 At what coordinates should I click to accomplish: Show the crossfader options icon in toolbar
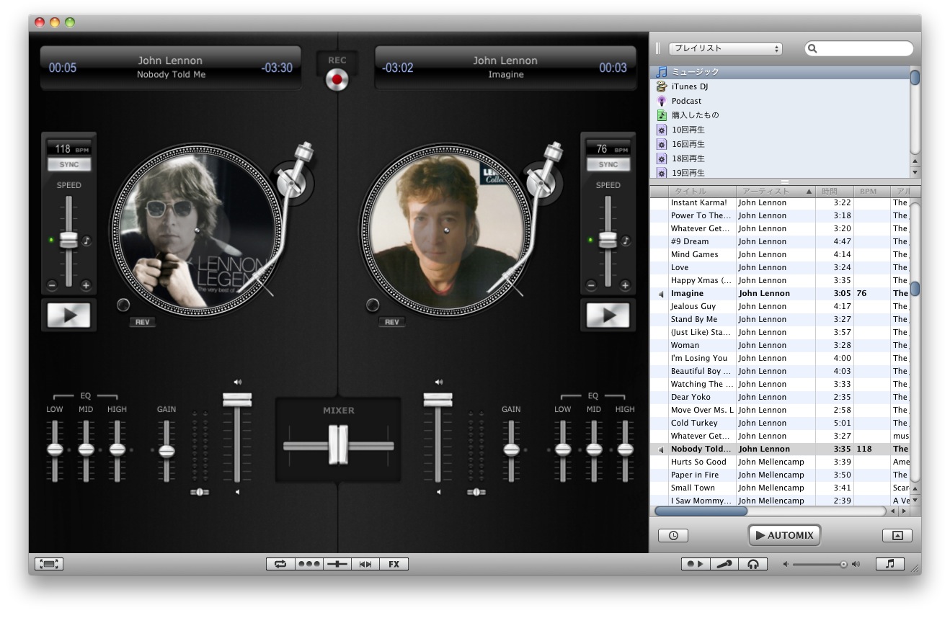pyautogui.click(x=337, y=564)
